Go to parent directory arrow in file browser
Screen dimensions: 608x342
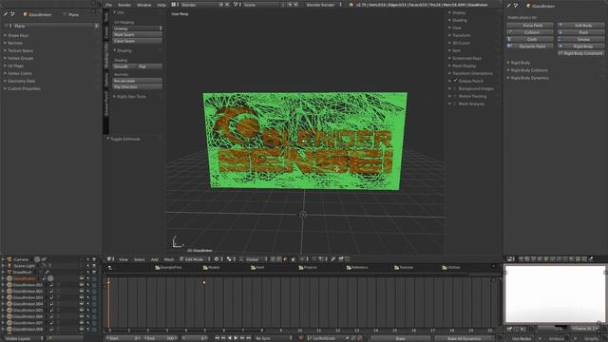(110, 268)
